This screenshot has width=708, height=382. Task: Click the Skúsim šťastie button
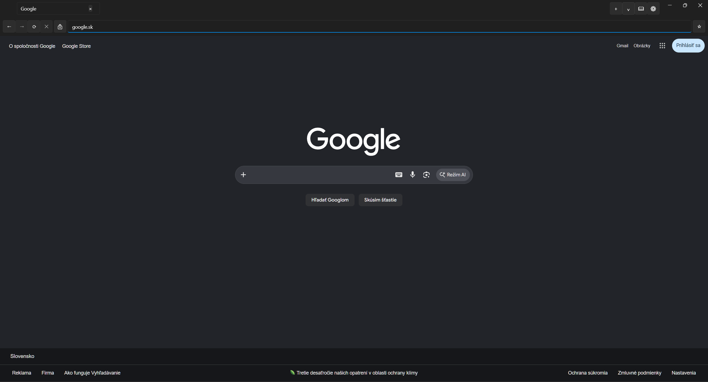(x=380, y=200)
